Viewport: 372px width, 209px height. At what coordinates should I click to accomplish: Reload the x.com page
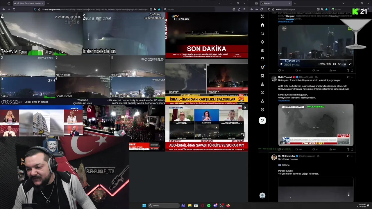click(262, 9)
